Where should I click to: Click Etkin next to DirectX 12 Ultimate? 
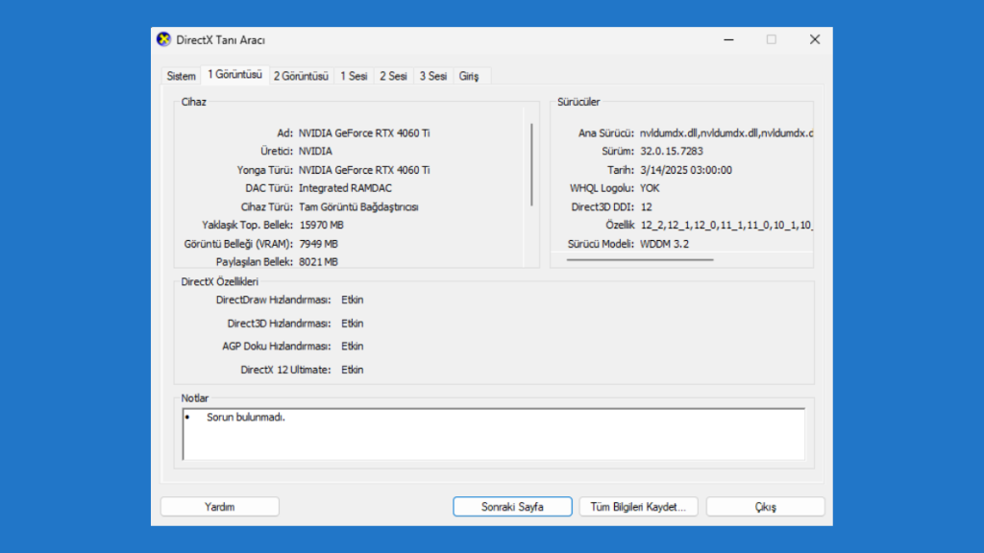[352, 370]
